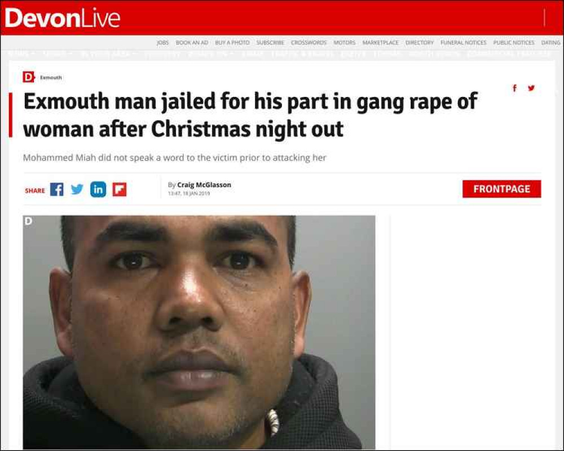Click small Facebook icon beside headline
564x451 pixels.
pyautogui.click(x=515, y=88)
